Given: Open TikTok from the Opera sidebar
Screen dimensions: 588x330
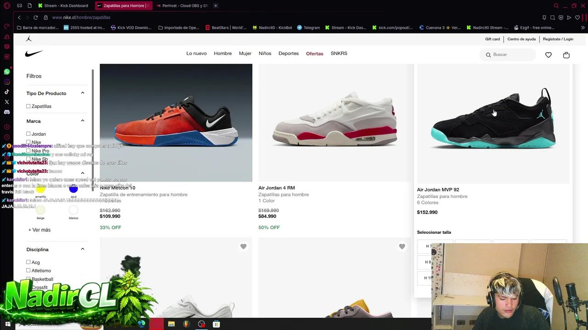Looking at the screenshot, I should coord(6,92).
